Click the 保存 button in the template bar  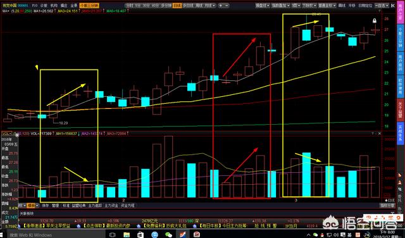[46, 206]
